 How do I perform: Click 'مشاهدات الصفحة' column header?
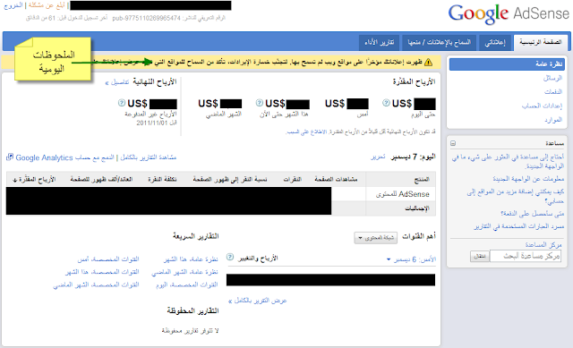pos(336,179)
